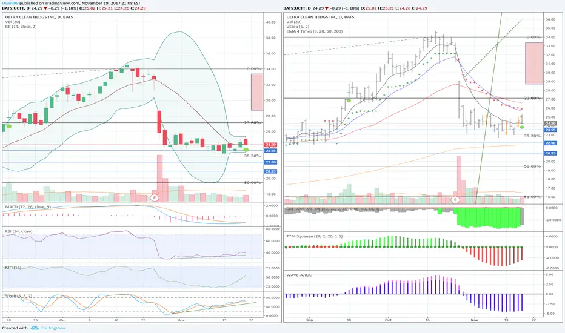Screen dimensions: 565x333
Task: Click the WAVE-A/B/C indicator label
Action: [299, 275]
